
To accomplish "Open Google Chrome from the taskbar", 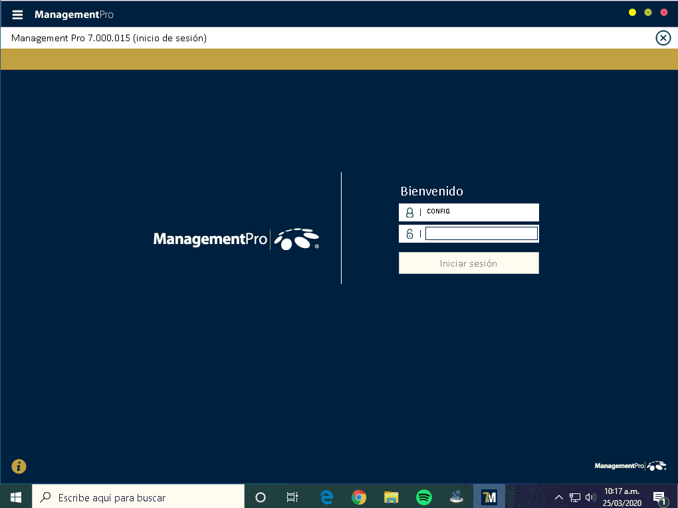I will click(x=359, y=497).
